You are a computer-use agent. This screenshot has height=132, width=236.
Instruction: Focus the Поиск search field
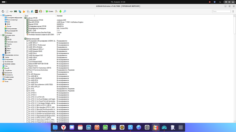coord(221,12)
